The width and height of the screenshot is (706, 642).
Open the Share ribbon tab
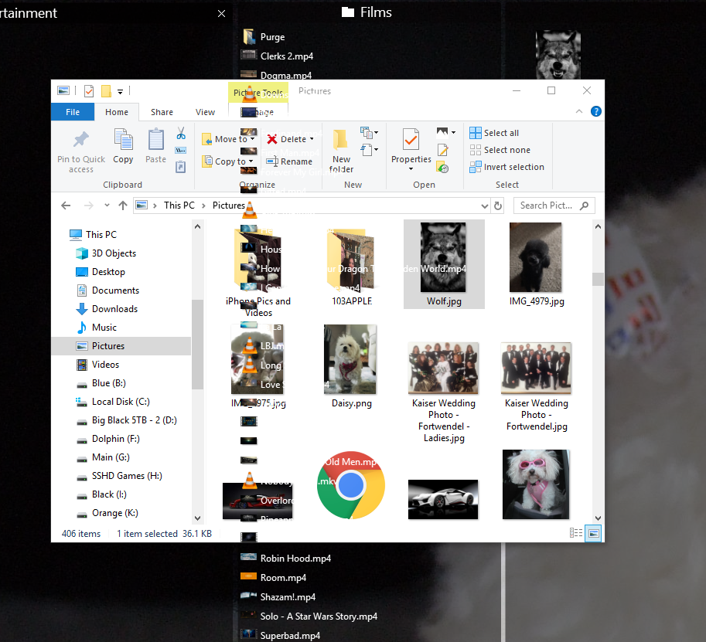(x=162, y=112)
